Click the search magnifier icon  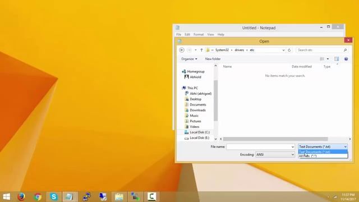346,50
